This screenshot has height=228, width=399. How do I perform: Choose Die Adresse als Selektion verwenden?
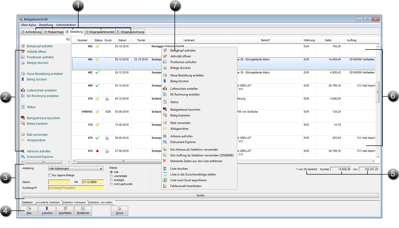194,150
